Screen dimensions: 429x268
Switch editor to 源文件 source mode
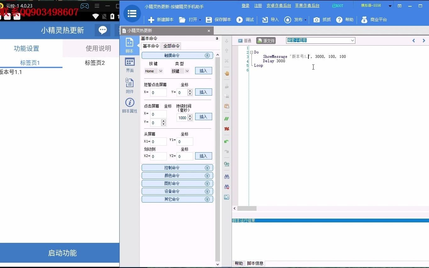[266, 40]
